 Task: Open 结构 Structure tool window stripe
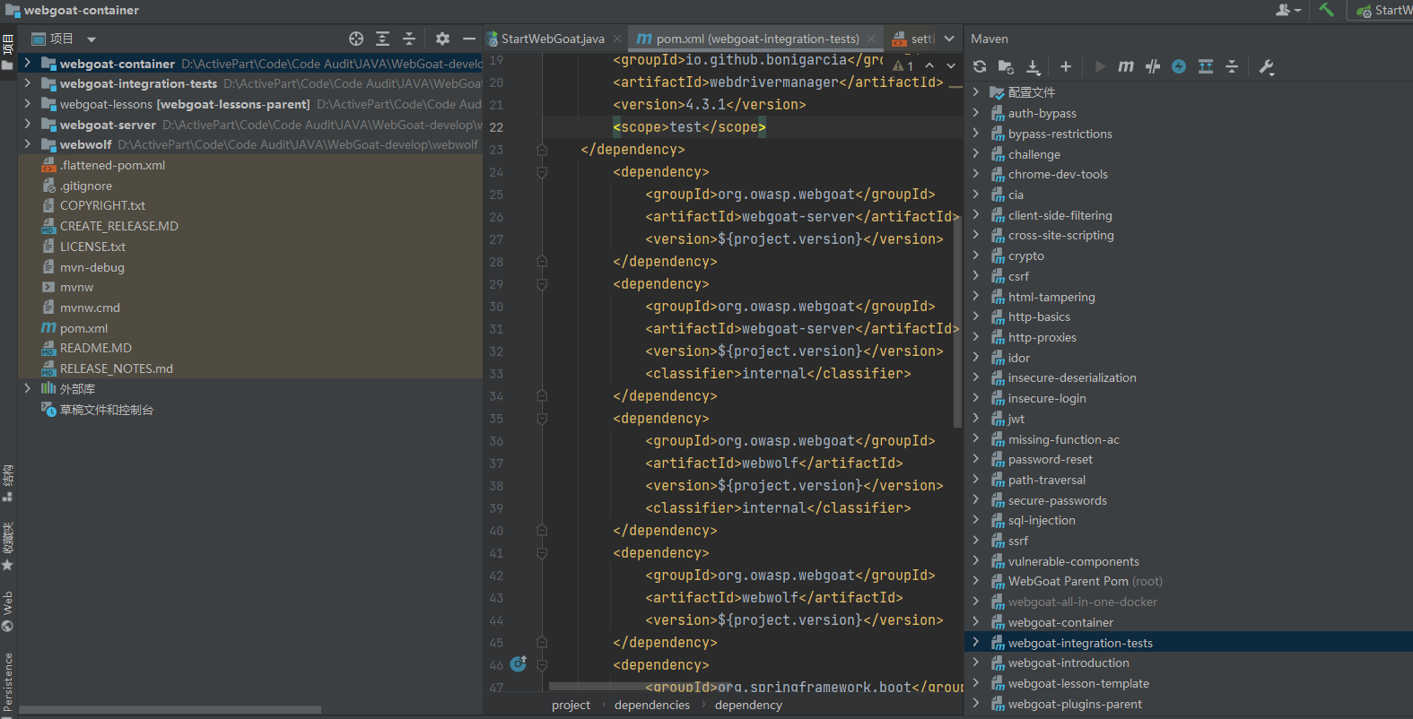[x=8, y=482]
